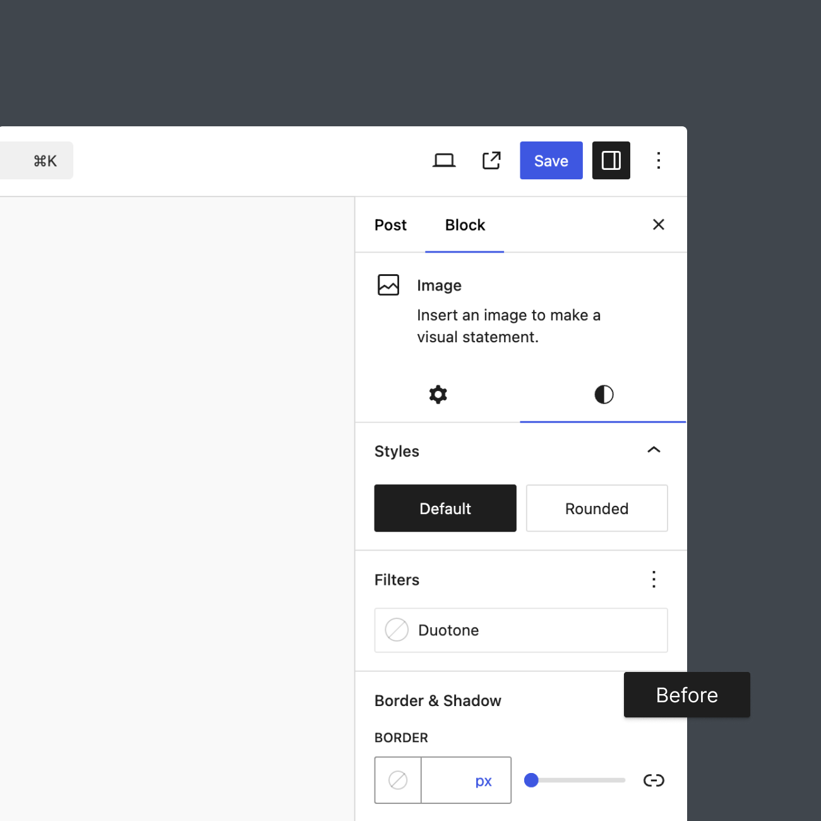Select the gear Settings tab icon
The height and width of the screenshot is (821, 821).
(x=438, y=395)
